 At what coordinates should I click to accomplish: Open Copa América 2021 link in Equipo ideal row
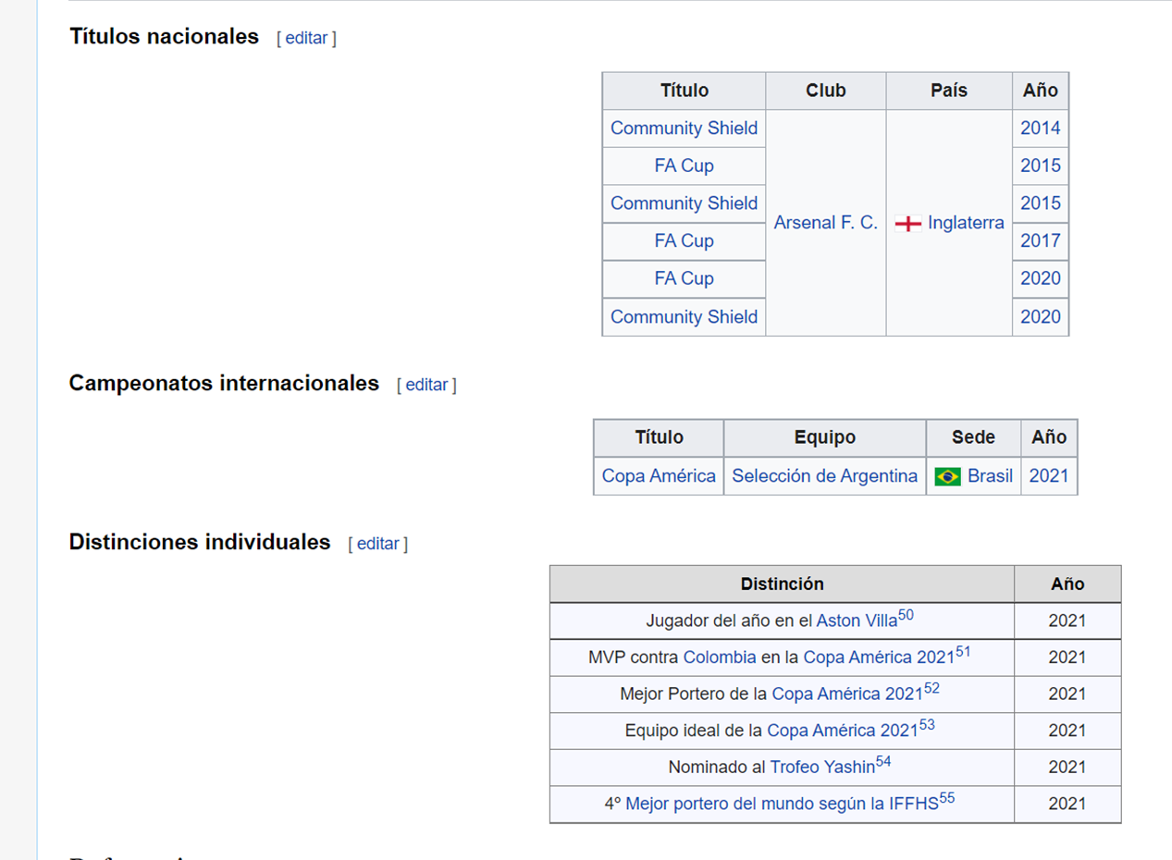click(x=843, y=731)
